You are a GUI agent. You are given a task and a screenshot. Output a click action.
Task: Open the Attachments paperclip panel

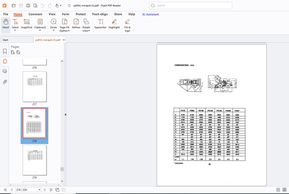coord(5,82)
